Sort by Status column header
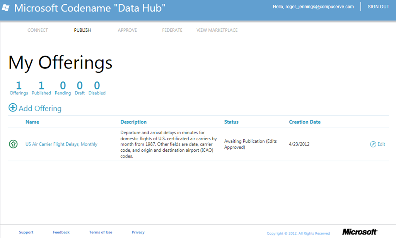 (x=231, y=122)
